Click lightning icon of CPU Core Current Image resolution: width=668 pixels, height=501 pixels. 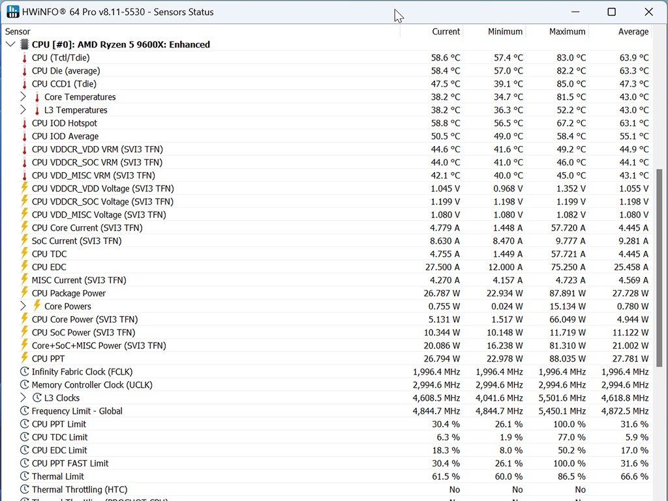(x=25, y=227)
